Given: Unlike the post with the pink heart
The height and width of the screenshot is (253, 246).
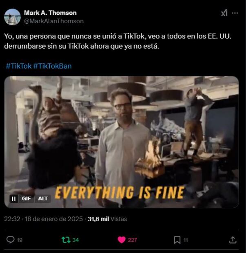Looking at the screenshot, I should pos(122,240).
